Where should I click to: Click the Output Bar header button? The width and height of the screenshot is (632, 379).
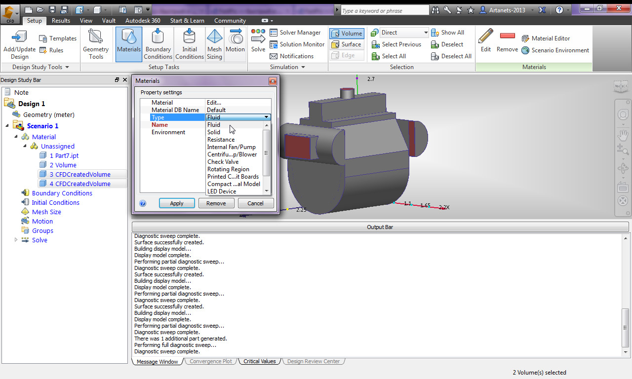point(380,227)
